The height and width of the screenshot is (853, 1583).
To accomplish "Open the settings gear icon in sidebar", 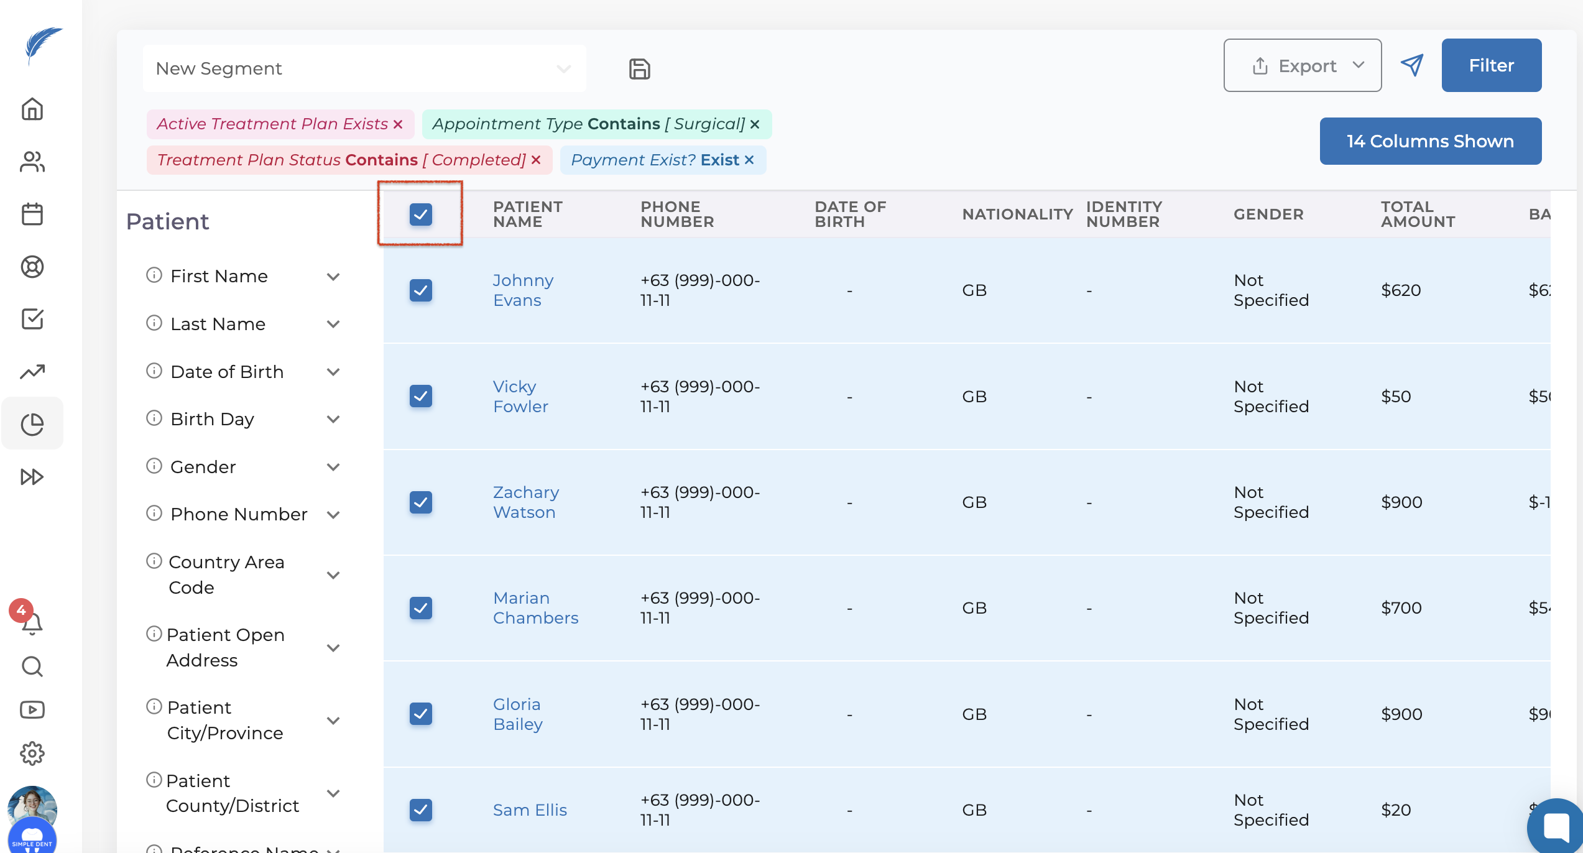I will click(x=32, y=754).
